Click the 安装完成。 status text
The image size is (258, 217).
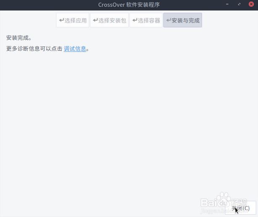pos(19,38)
